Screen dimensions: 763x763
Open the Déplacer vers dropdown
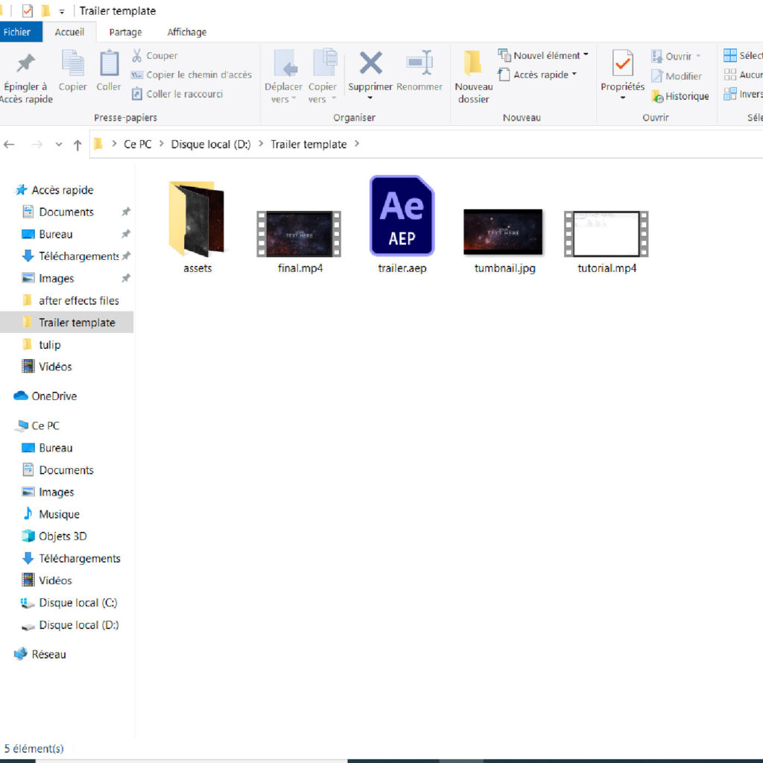(282, 99)
